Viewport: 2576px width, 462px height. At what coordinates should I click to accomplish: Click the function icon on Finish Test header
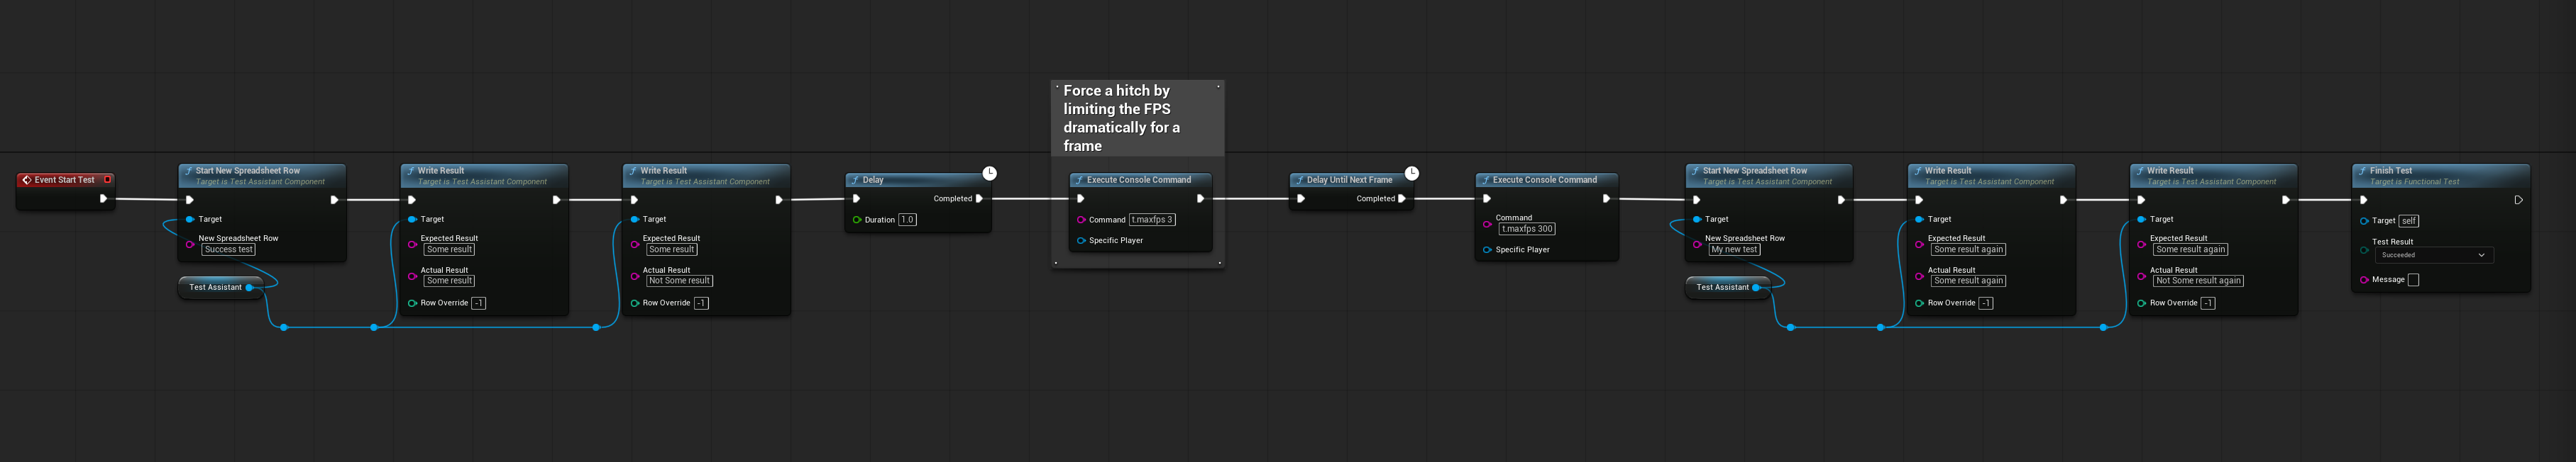click(x=2362, y=171)
